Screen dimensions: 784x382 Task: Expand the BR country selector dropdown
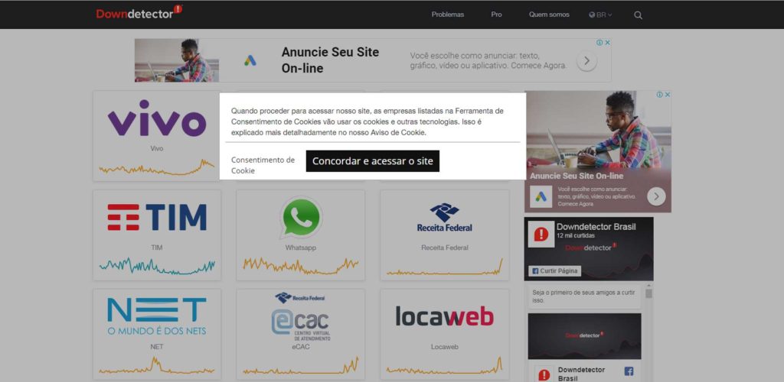point(600,15)
